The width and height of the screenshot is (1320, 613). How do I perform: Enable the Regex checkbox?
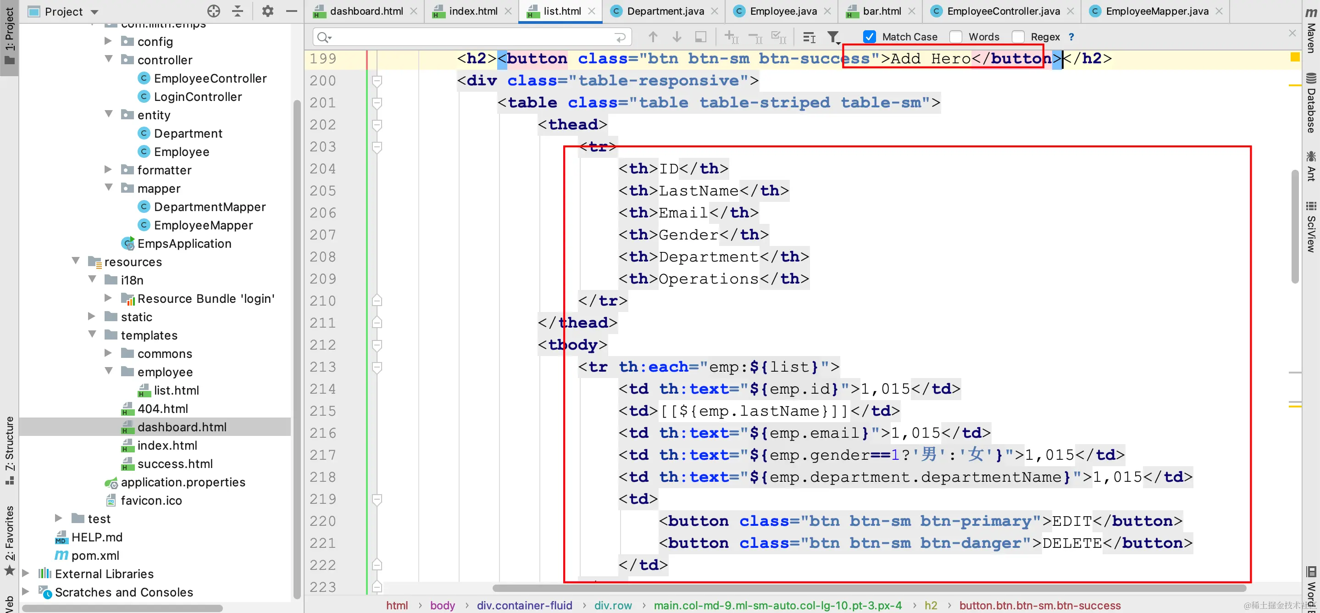[1018, 37]
